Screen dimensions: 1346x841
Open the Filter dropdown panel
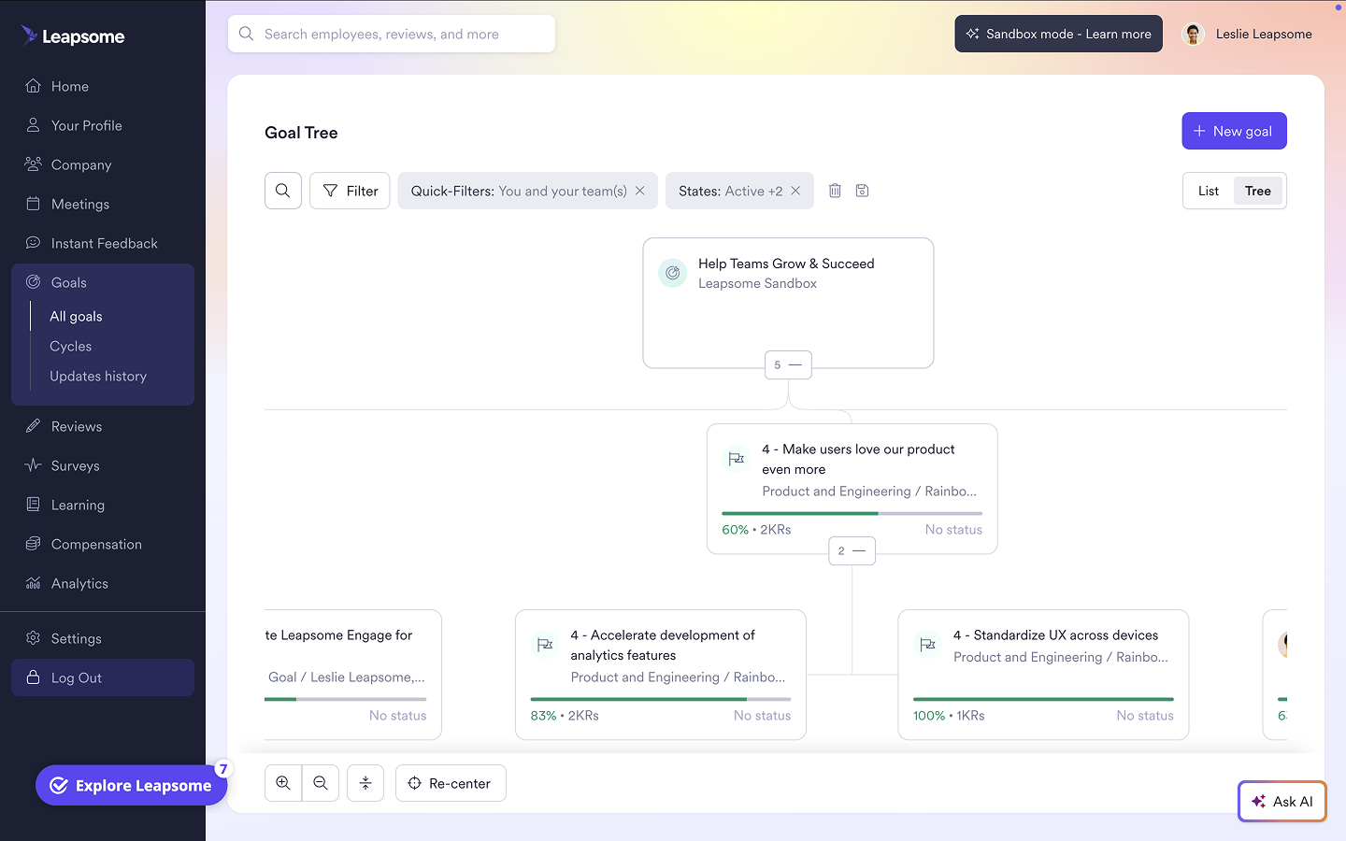click(350, 190)
